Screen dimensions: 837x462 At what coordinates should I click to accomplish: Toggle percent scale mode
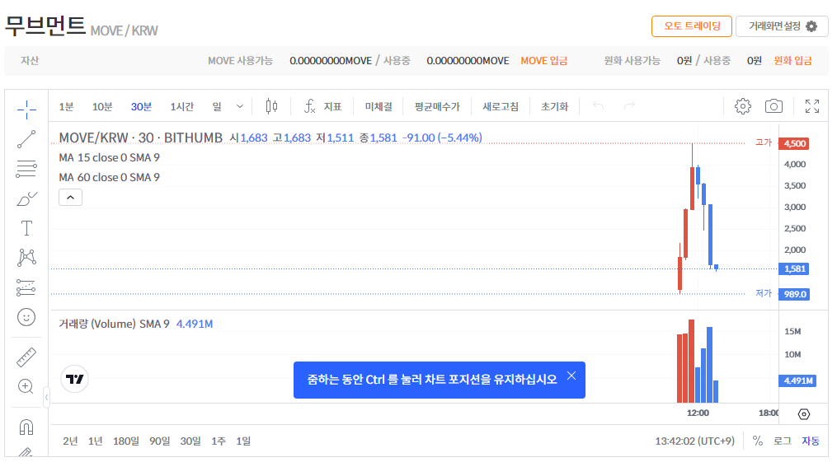pyautogui.click(x=758, y=441)
